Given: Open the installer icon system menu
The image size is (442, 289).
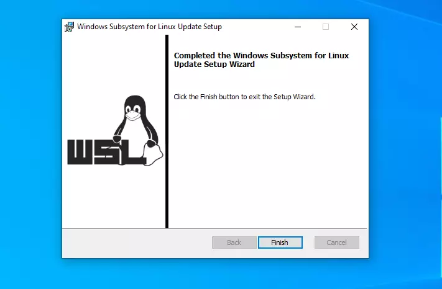Looking at the screenshot, I should point(69,27).
